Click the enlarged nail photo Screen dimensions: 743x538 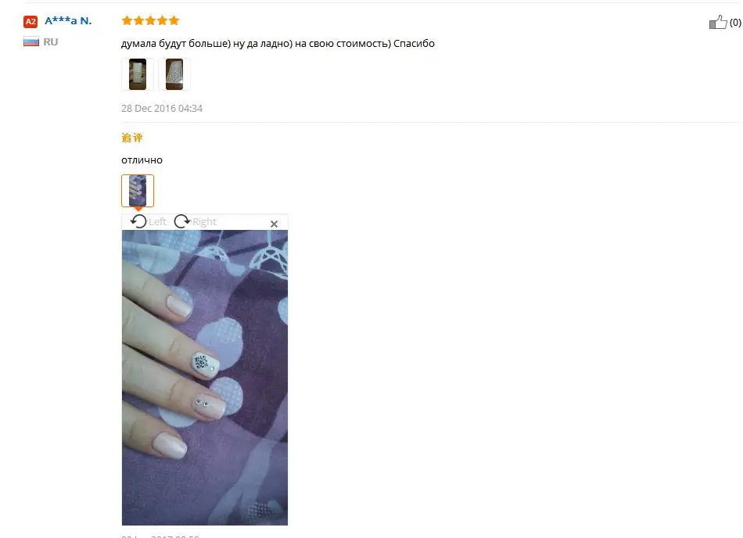(205, 378)
